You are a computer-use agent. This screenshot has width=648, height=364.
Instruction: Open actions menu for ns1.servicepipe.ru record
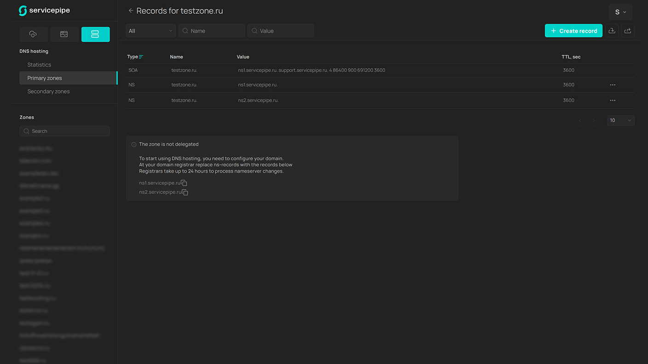tap(613, 85)
